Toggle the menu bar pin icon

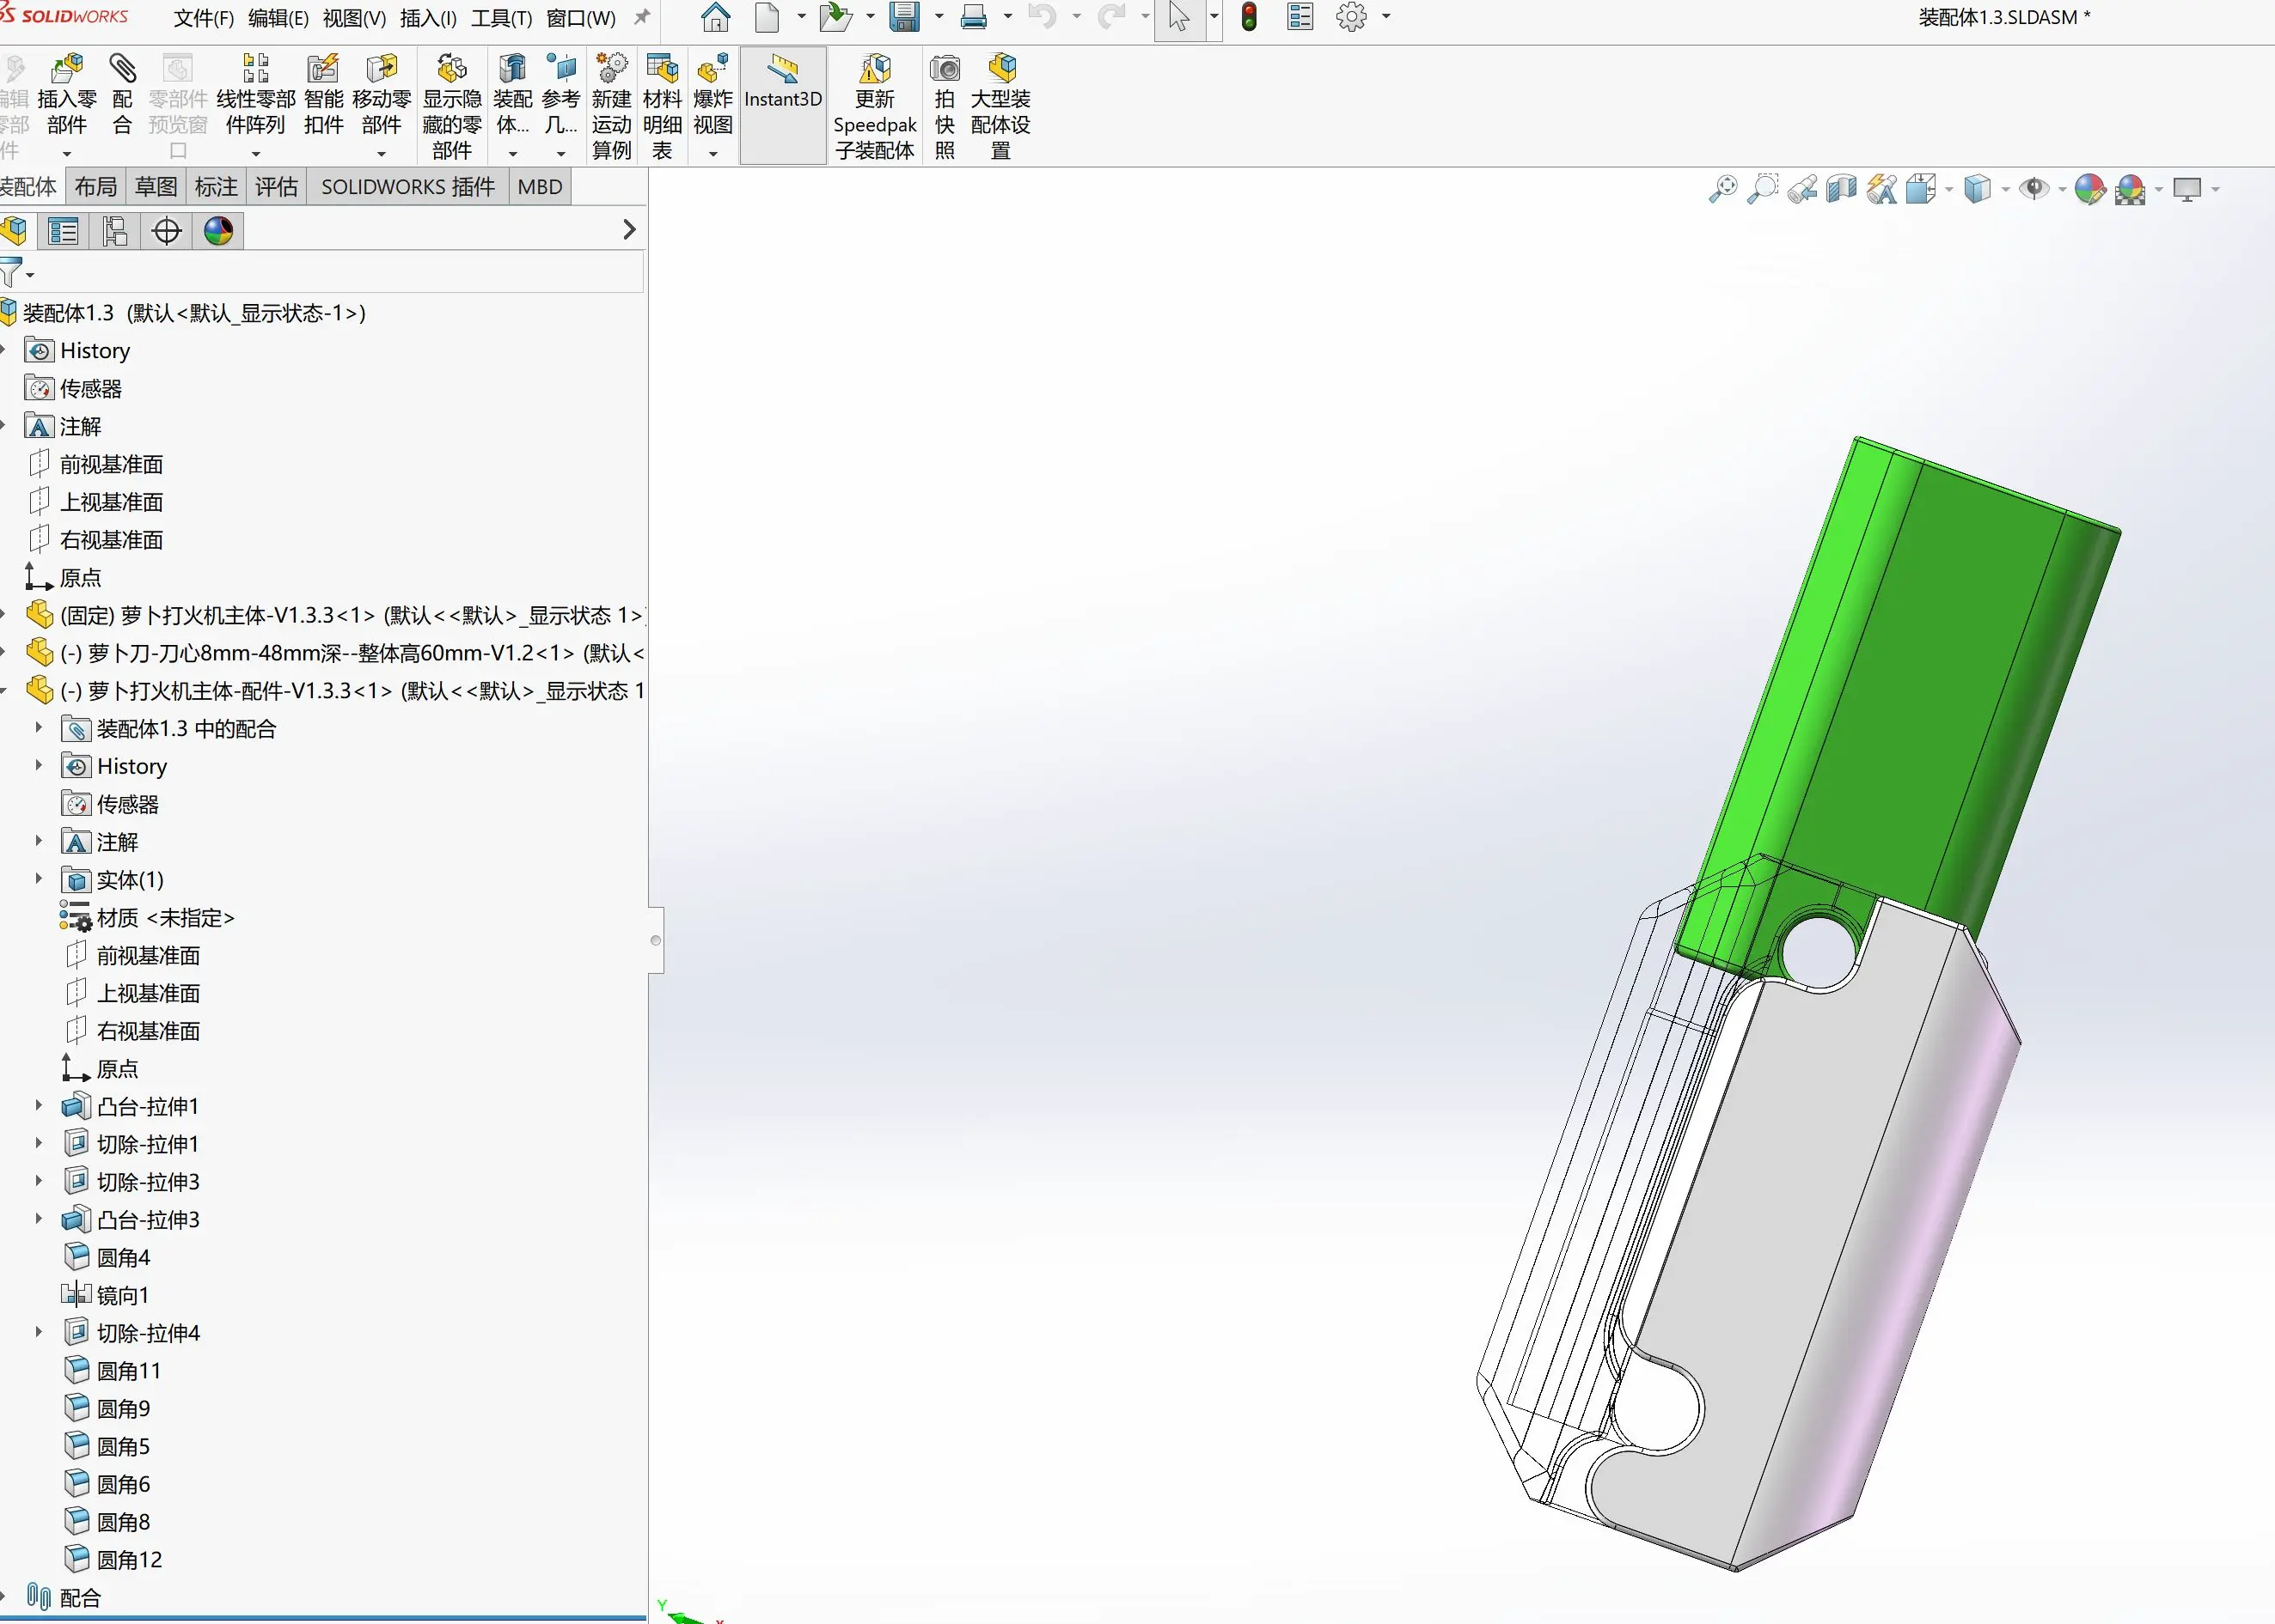[643, 17]
